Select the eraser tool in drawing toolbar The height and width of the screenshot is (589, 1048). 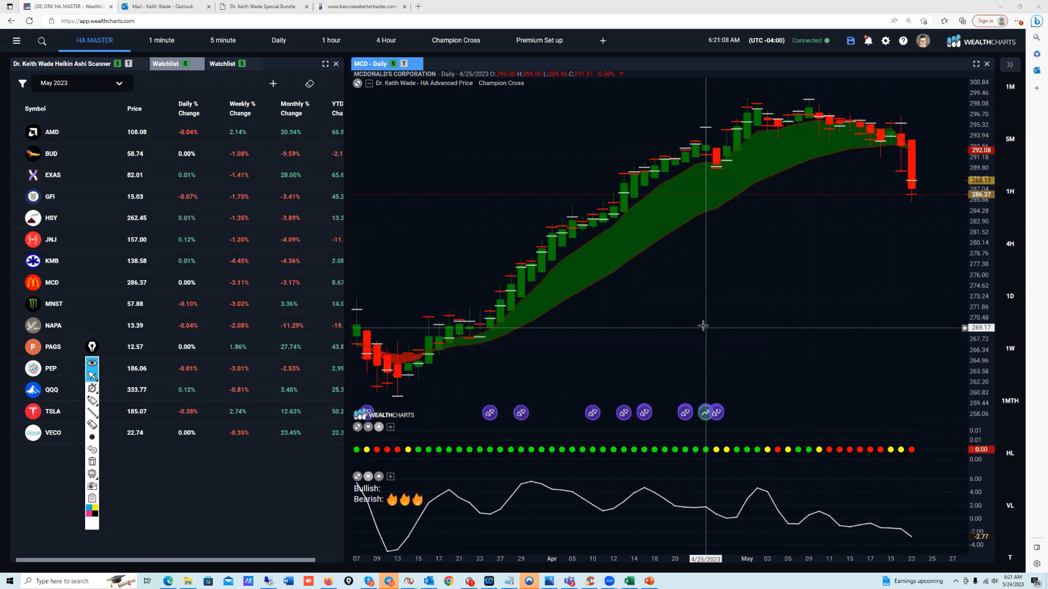point(92,425)
